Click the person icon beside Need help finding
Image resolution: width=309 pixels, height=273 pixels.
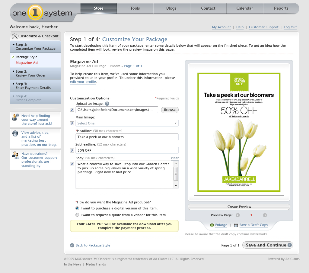click(x=15, y=117)
